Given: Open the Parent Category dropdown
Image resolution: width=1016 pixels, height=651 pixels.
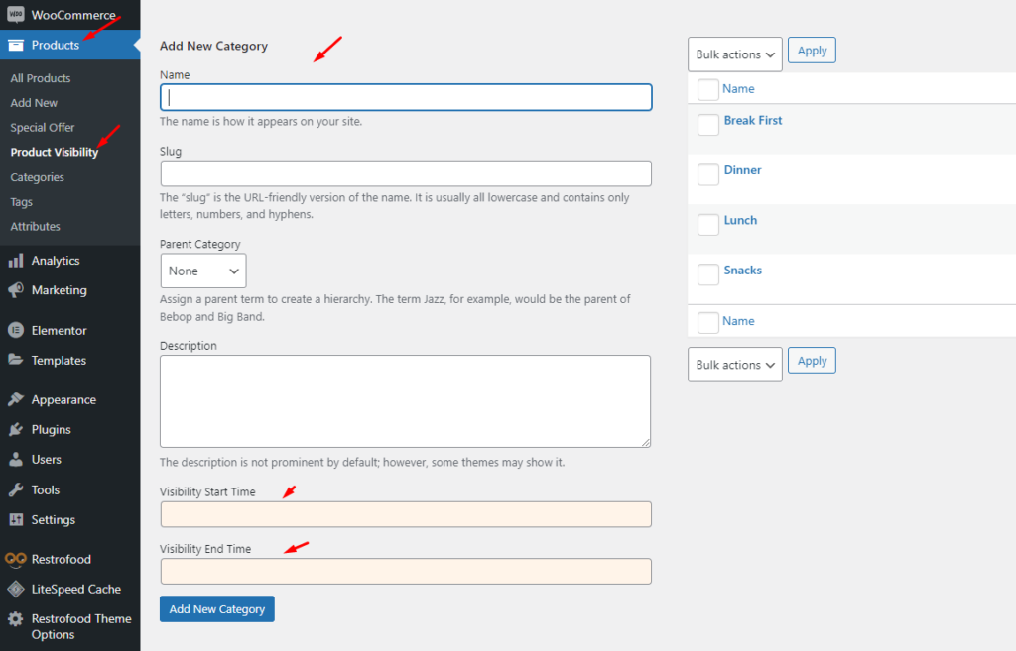Looking at the screenshot, I should (202, 271).
